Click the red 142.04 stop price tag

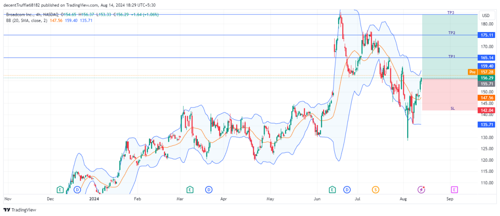tap(485, 110)
